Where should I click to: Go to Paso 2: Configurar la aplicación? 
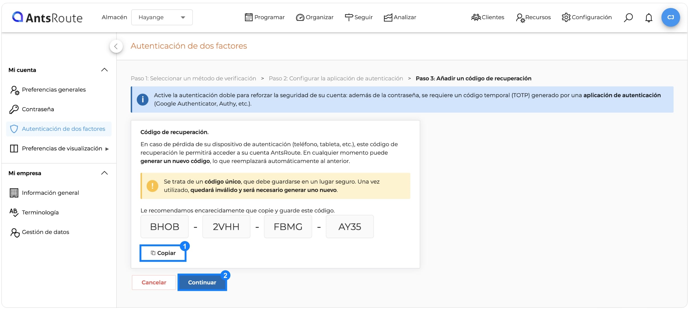336,78
